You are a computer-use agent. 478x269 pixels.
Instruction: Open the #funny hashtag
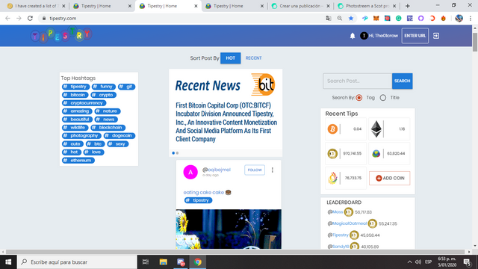click(x=104, y=87)
